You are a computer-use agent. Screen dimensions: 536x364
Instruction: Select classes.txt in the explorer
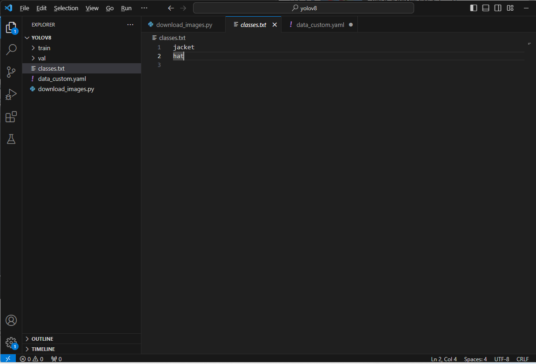coord(82,68)
